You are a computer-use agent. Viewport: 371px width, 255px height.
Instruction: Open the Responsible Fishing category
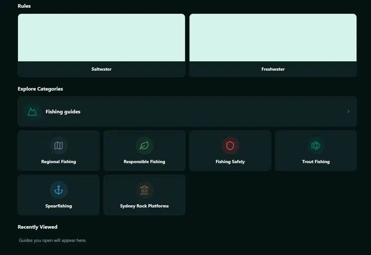point(144,150)
